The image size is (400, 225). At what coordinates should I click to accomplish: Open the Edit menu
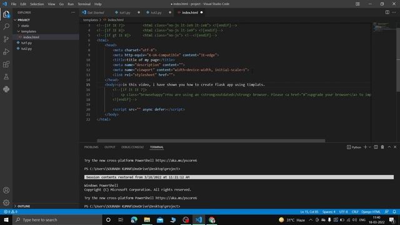[23, 4]
